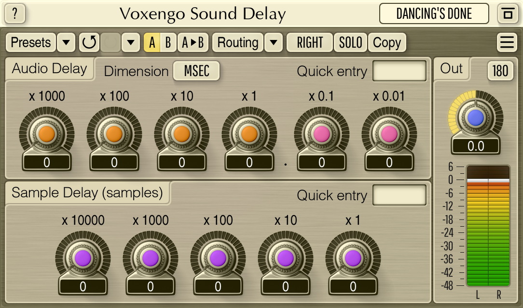This screenshot has height=308, width=523.
Task: Switch delay dimension from MSEC
Action: coord(196,71)
